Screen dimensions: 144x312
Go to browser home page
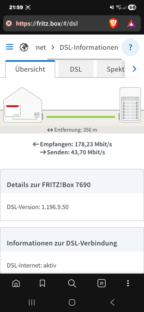click(x=16, y=283)
